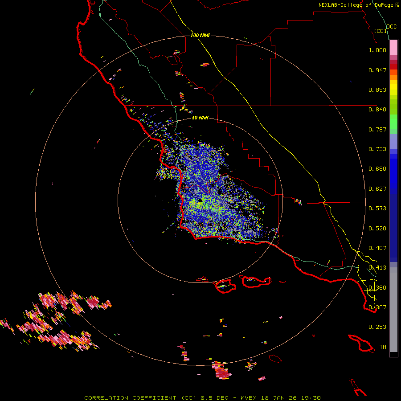Click CORRELATION COEFFICIENT (CC) in bottom caption

(140, 398)
